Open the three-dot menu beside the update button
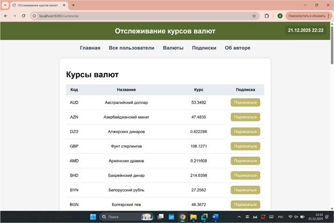Viewport: 334px width, 223px height. click(328, 16)
